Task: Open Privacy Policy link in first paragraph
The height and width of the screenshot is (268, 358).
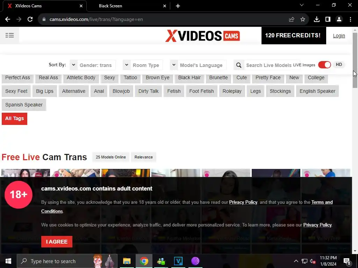Action: tap(243, 202)
